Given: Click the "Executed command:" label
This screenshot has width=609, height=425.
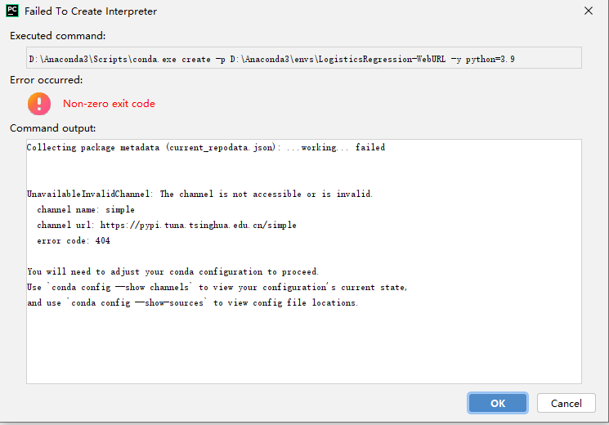Looking at the screenshot, I should 58,36.
